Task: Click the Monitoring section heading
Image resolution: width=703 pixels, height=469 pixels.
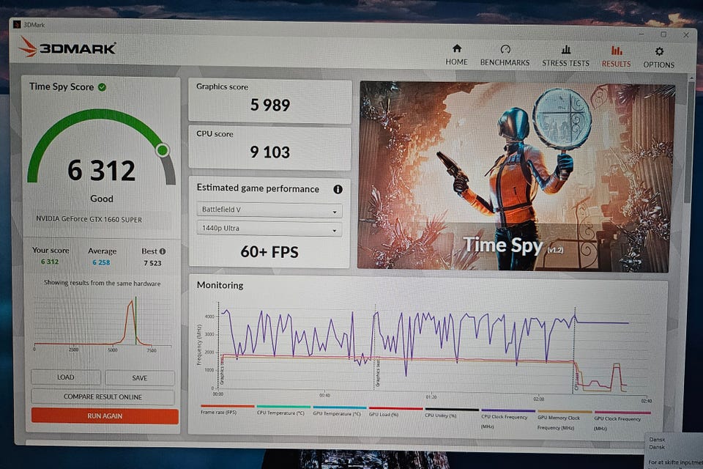Action: 220,285
